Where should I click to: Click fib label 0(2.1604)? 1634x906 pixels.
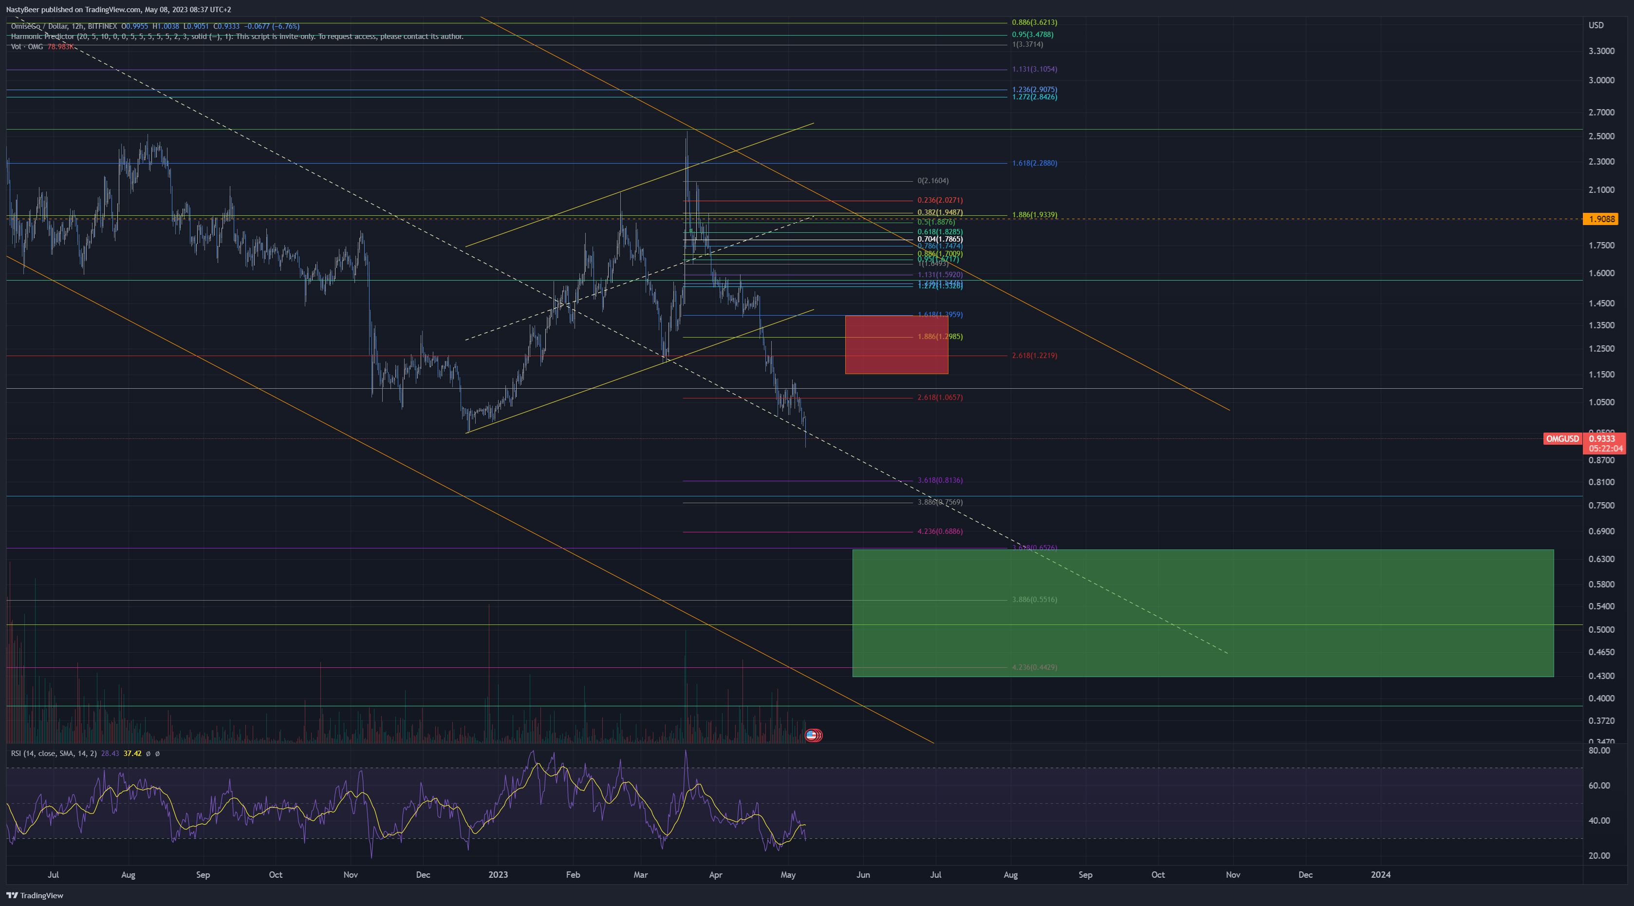click(x=933, y=181)
